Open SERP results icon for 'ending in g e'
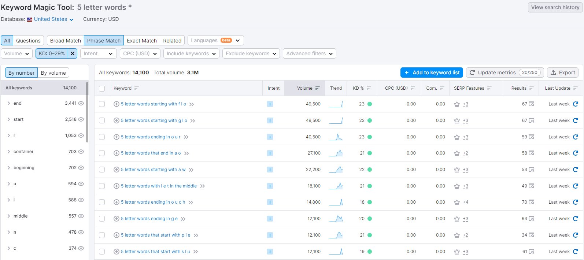 click(531, 219)
